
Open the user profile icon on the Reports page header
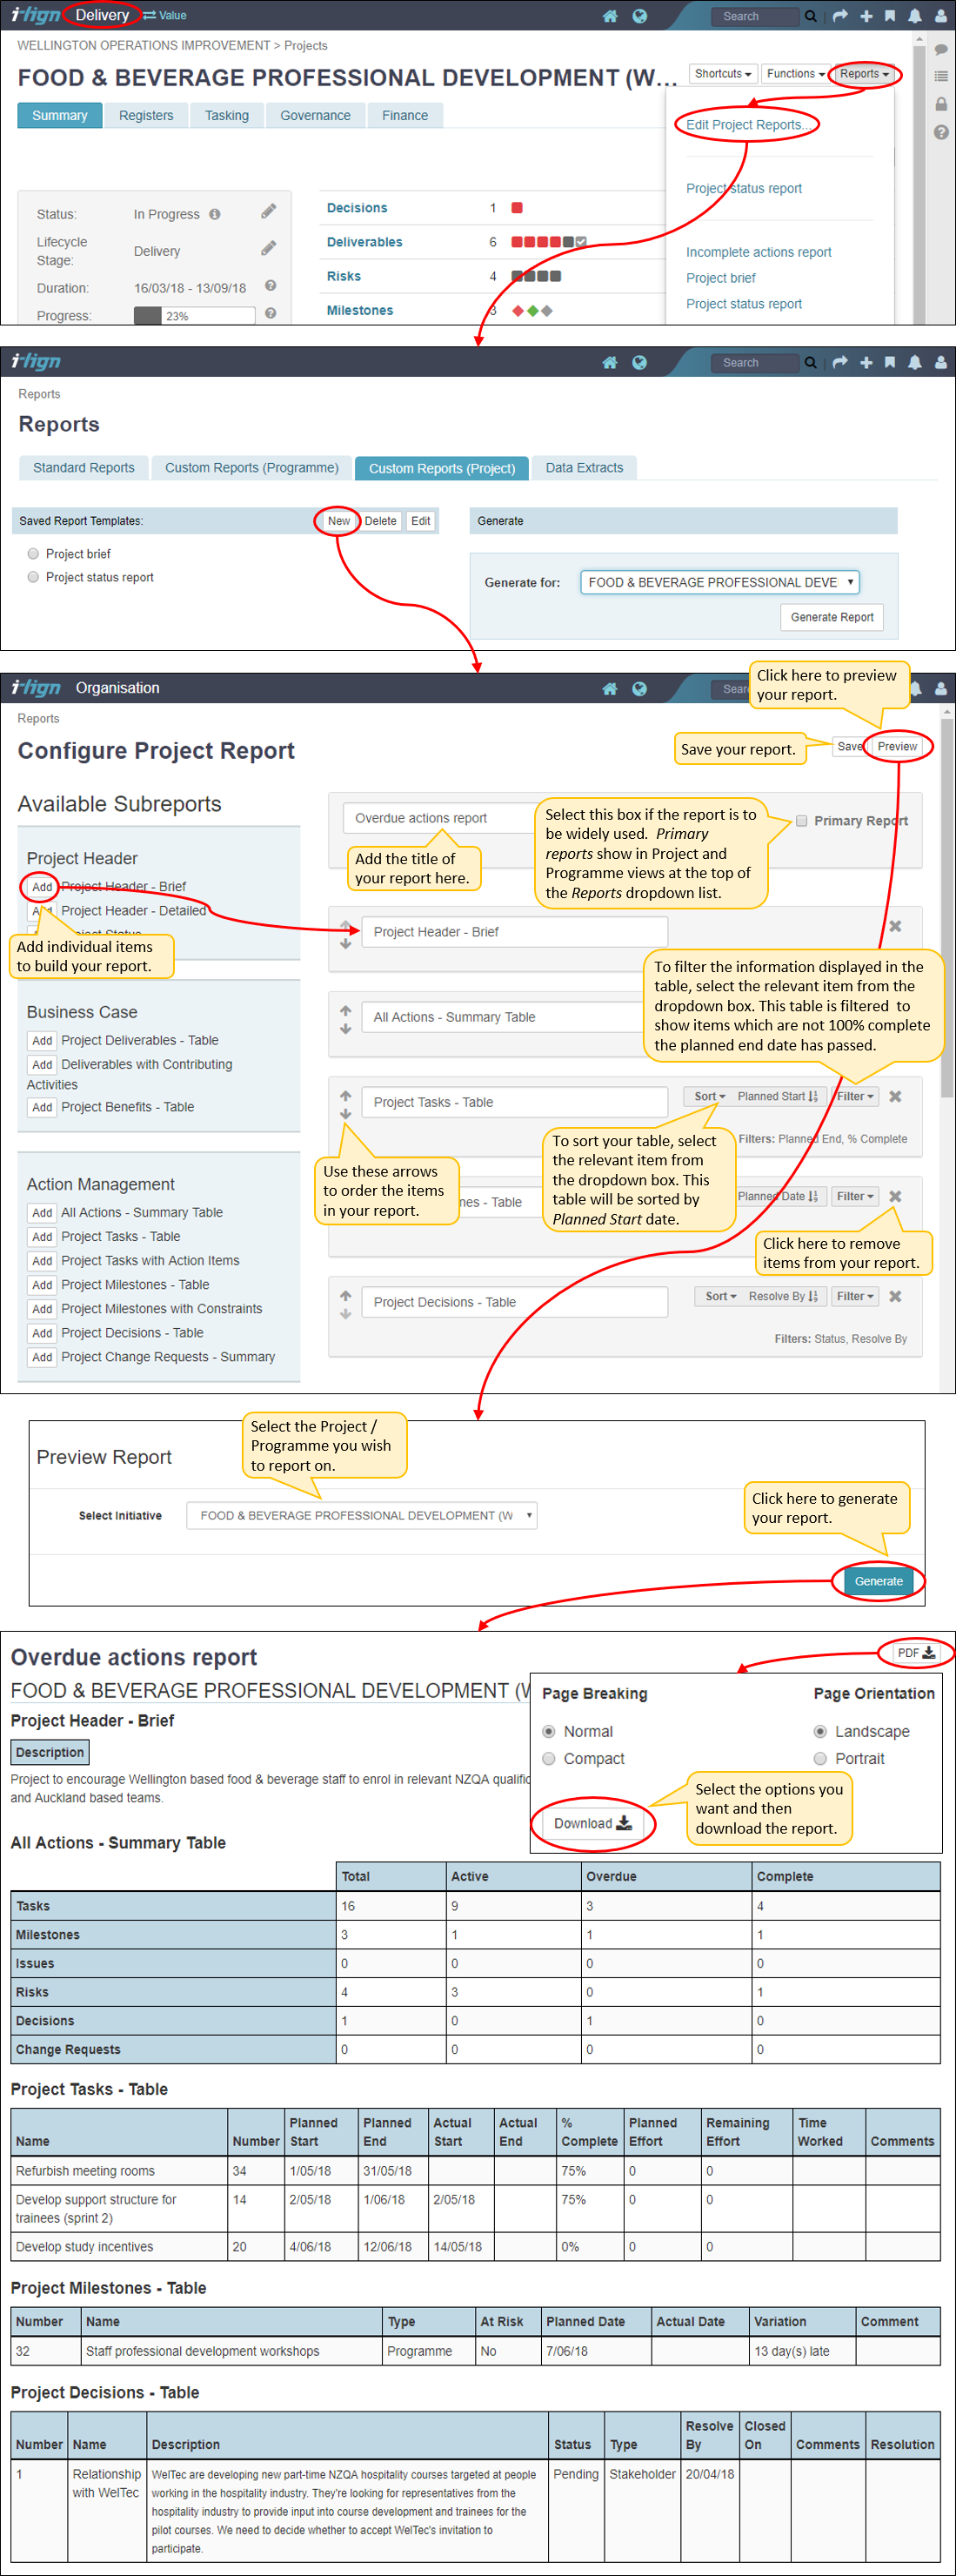coord(941,362)
